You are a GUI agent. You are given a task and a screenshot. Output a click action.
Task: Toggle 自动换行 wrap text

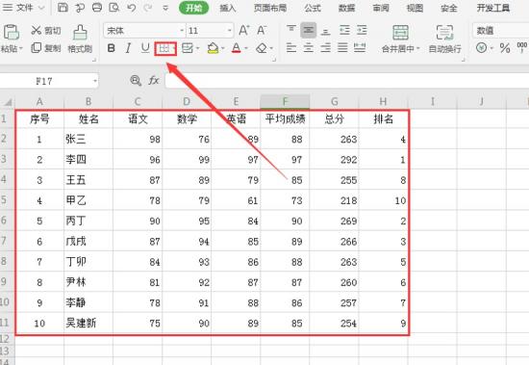444,39
